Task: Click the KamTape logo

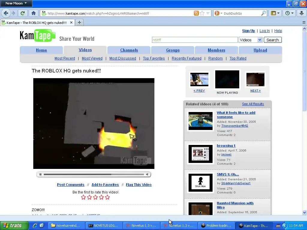Action: [37, 36]
